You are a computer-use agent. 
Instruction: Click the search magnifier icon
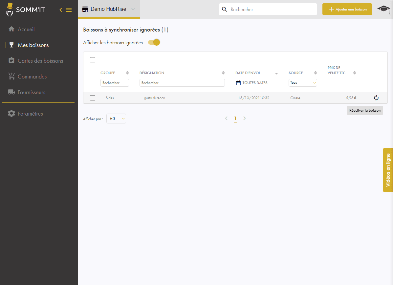coord(225,9)
